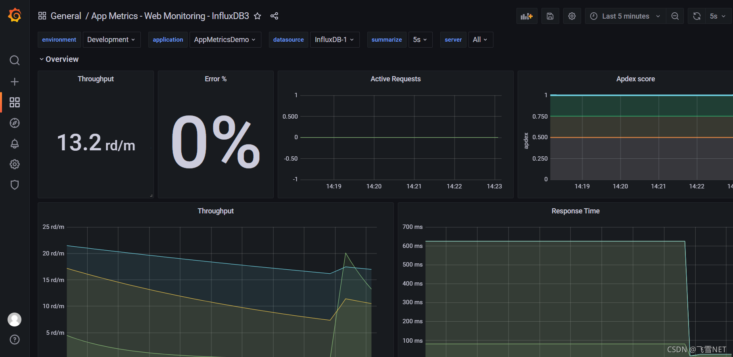Open the Response Time panel title menu
The height and width of the screenshot is (357, 733).
click(x=576, y=211)
